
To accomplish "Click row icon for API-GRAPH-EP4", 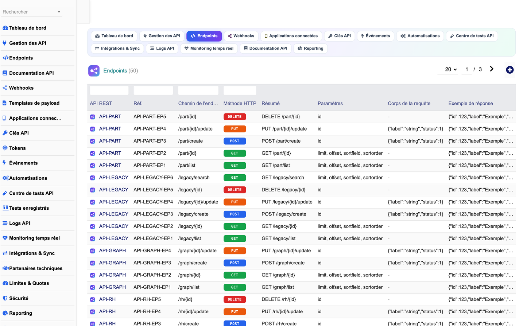I will [93, 251].
